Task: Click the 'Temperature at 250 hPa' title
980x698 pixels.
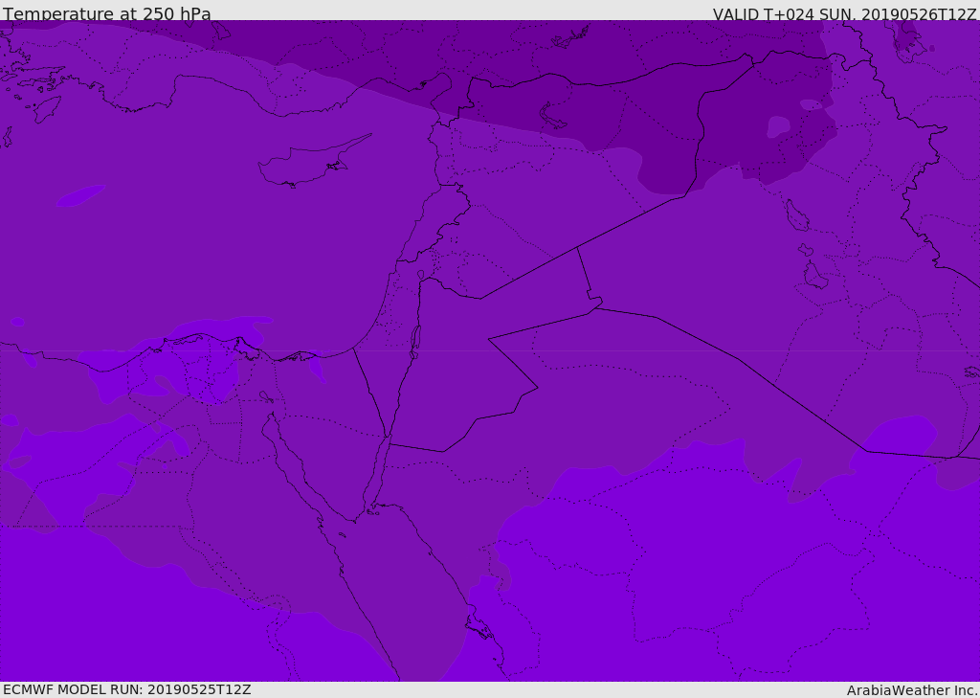Action: click(107, 12)
